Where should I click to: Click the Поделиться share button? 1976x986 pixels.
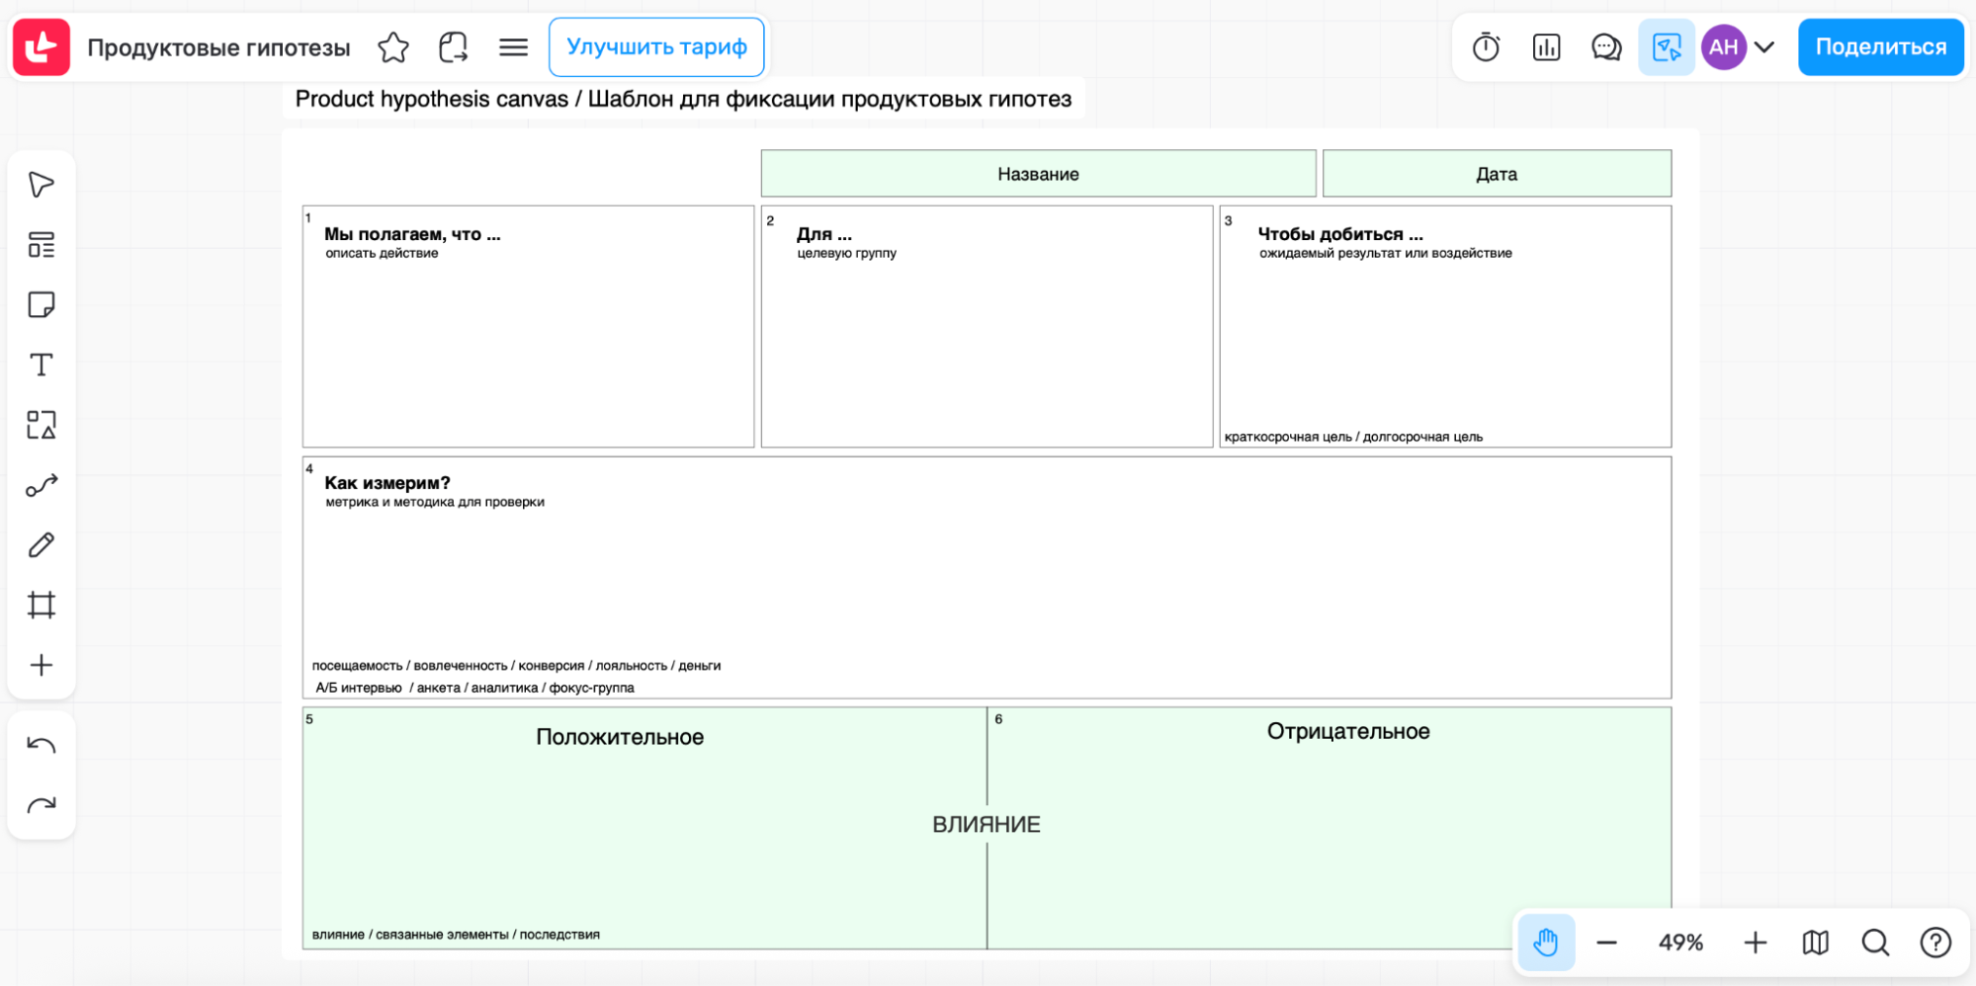pyautogui.click(x=1880, y=47)
